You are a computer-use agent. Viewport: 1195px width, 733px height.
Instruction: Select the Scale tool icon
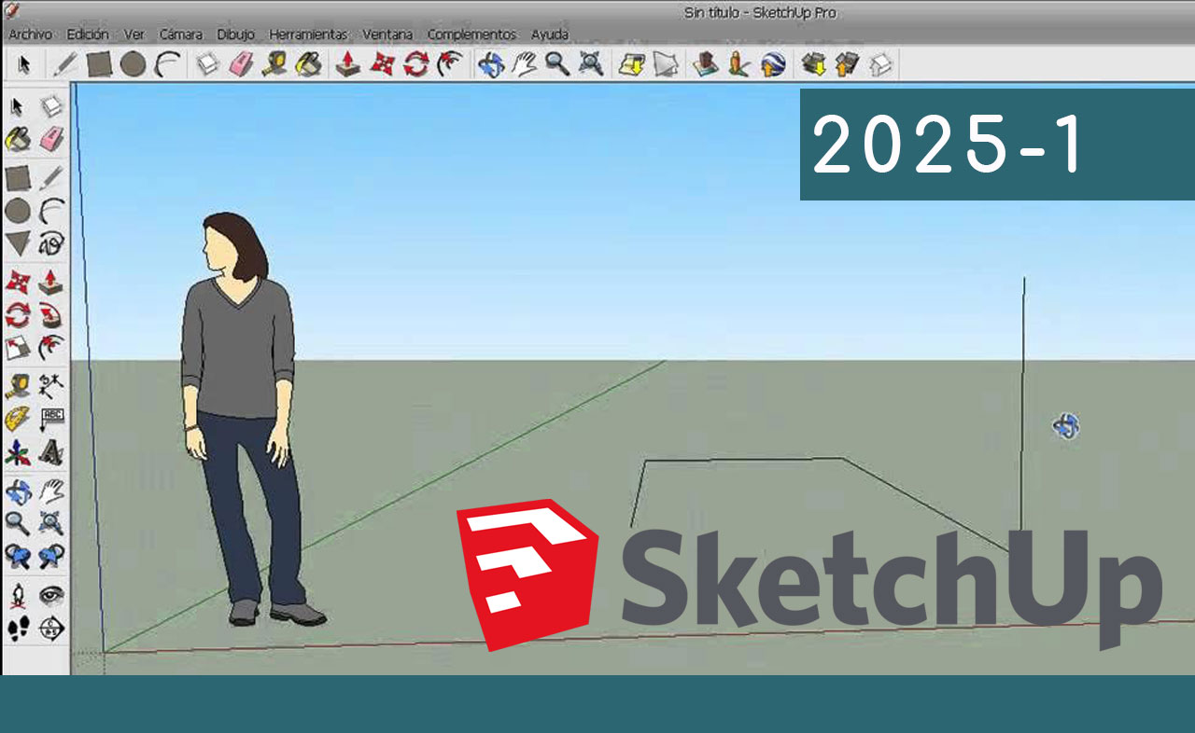[18, 348]
